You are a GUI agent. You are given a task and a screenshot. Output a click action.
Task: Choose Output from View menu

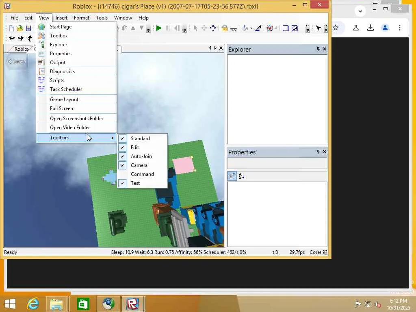tap(76, 62)
